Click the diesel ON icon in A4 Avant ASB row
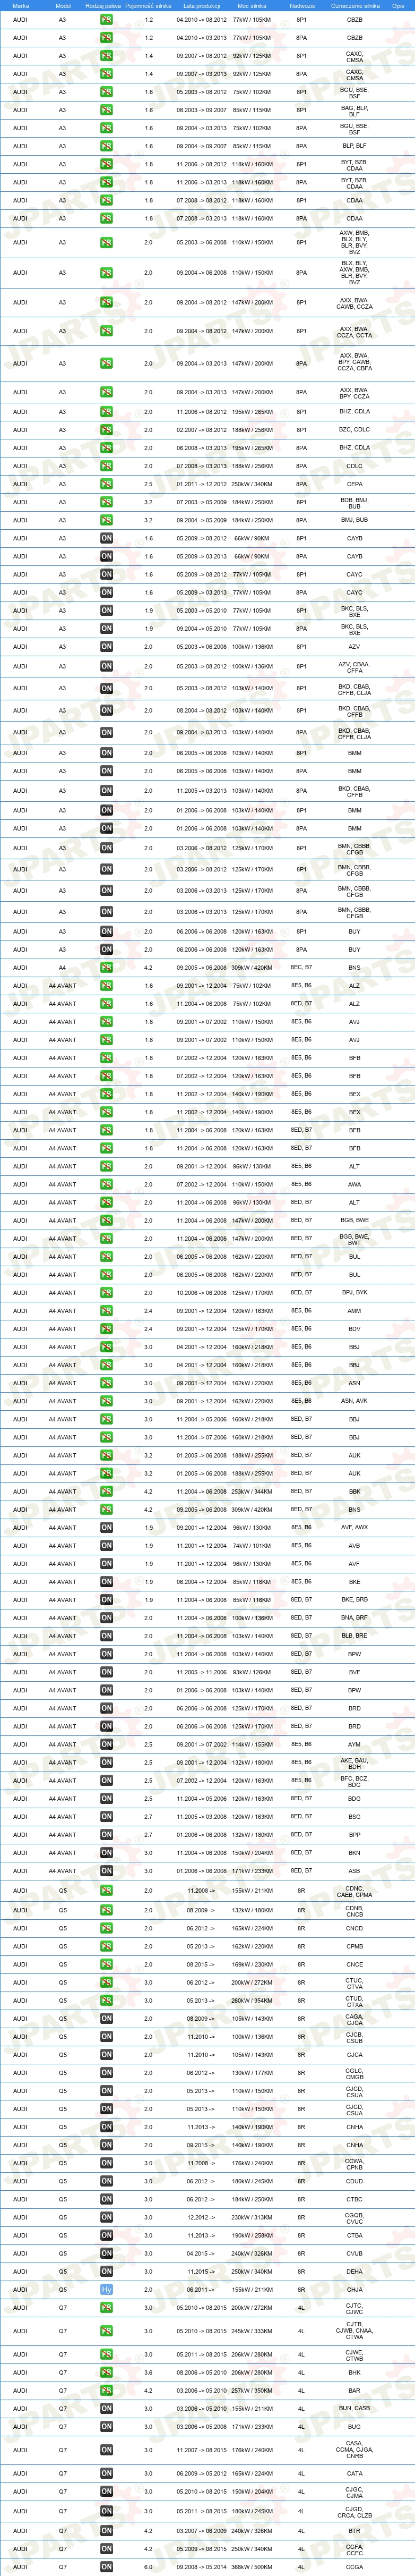 [106, 1870]
